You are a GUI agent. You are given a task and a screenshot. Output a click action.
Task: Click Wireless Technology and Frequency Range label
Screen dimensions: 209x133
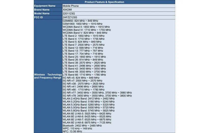[x=48, y=76]
